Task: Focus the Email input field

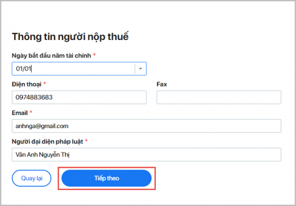Action: [x=146, y=126]
